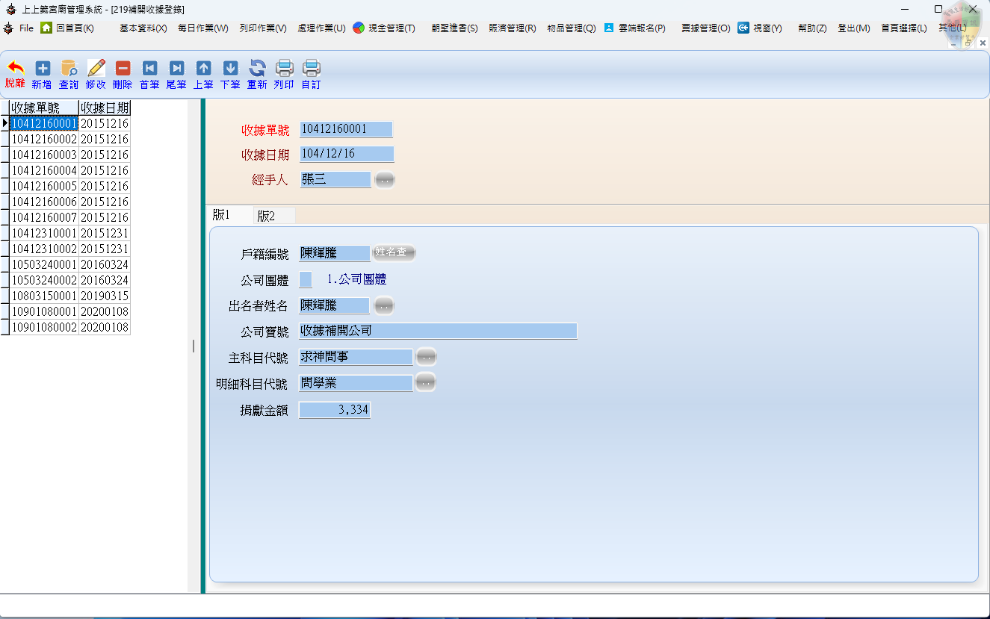Click the 捐獻金額 amount field
Image resolution: width=990 pixels, height=619 pixels.
pos(335,410)
